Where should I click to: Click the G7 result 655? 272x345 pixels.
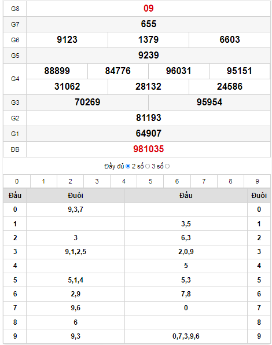pyautogui.click(x=148, y=24)
